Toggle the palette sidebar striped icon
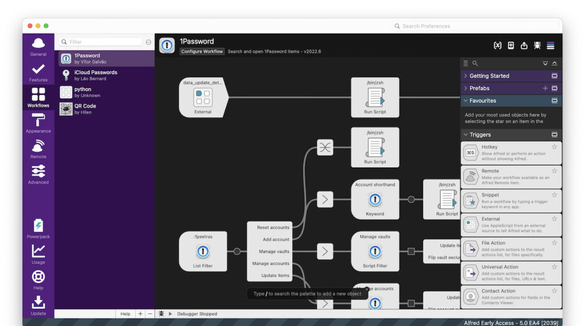The width and height of the screenshot is (585, 326). 551,46
